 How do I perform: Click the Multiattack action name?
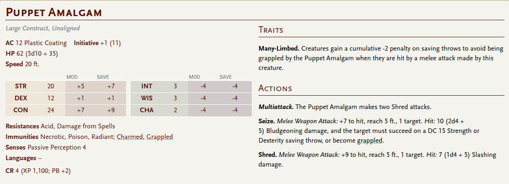276,107
